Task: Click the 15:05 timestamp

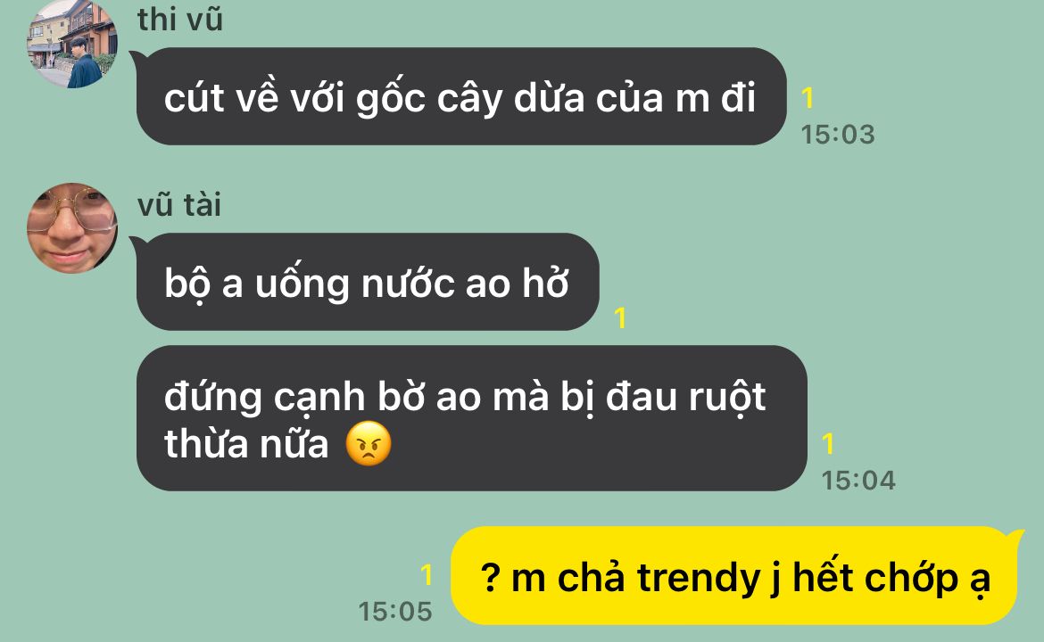Action: point(395,612)
